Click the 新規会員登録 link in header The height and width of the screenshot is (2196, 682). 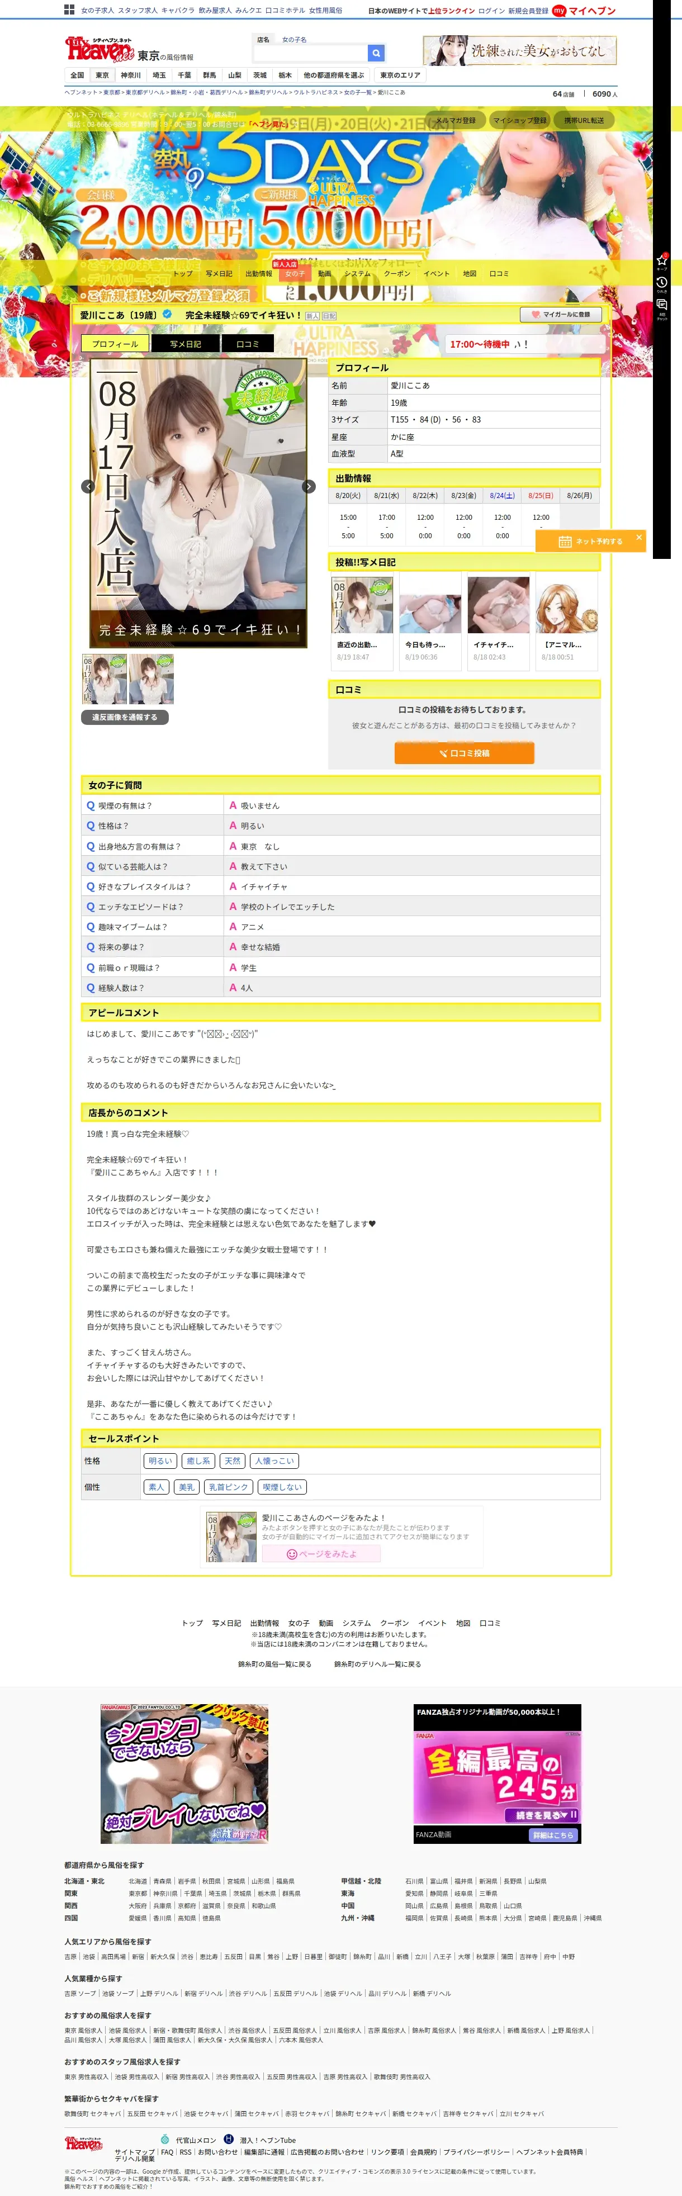[x=529, y=11]
